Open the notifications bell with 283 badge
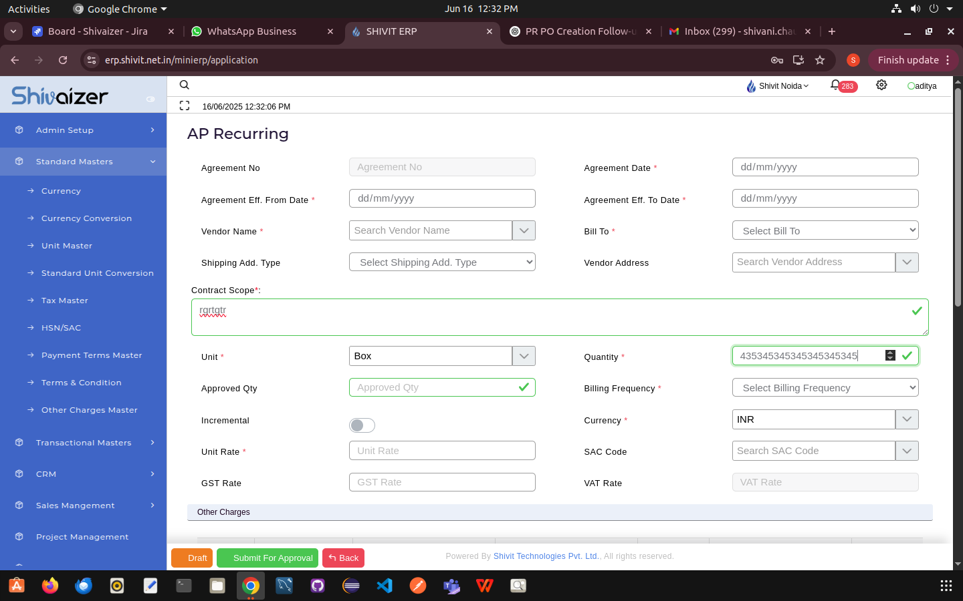The height and width of the screenshot is (601, 963). point(836,85)
